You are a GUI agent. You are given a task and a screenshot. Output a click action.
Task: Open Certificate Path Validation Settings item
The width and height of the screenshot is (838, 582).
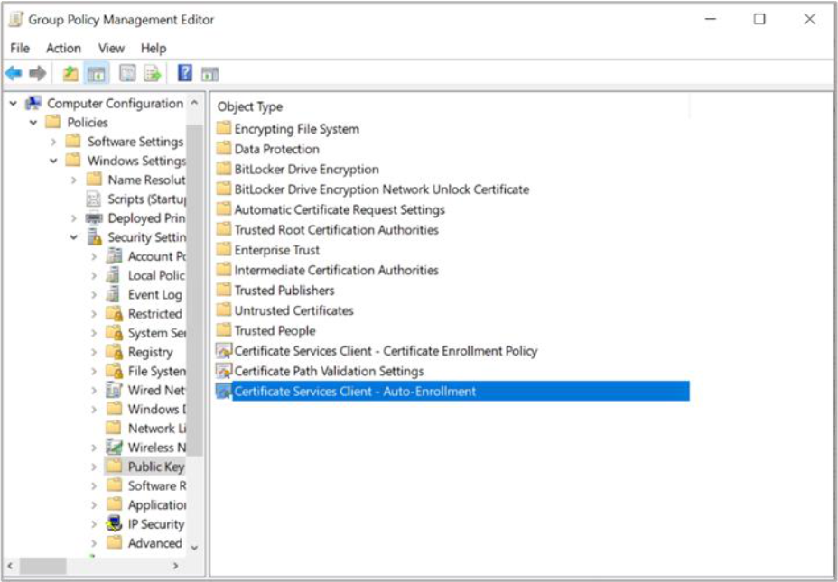click(329, 371)
